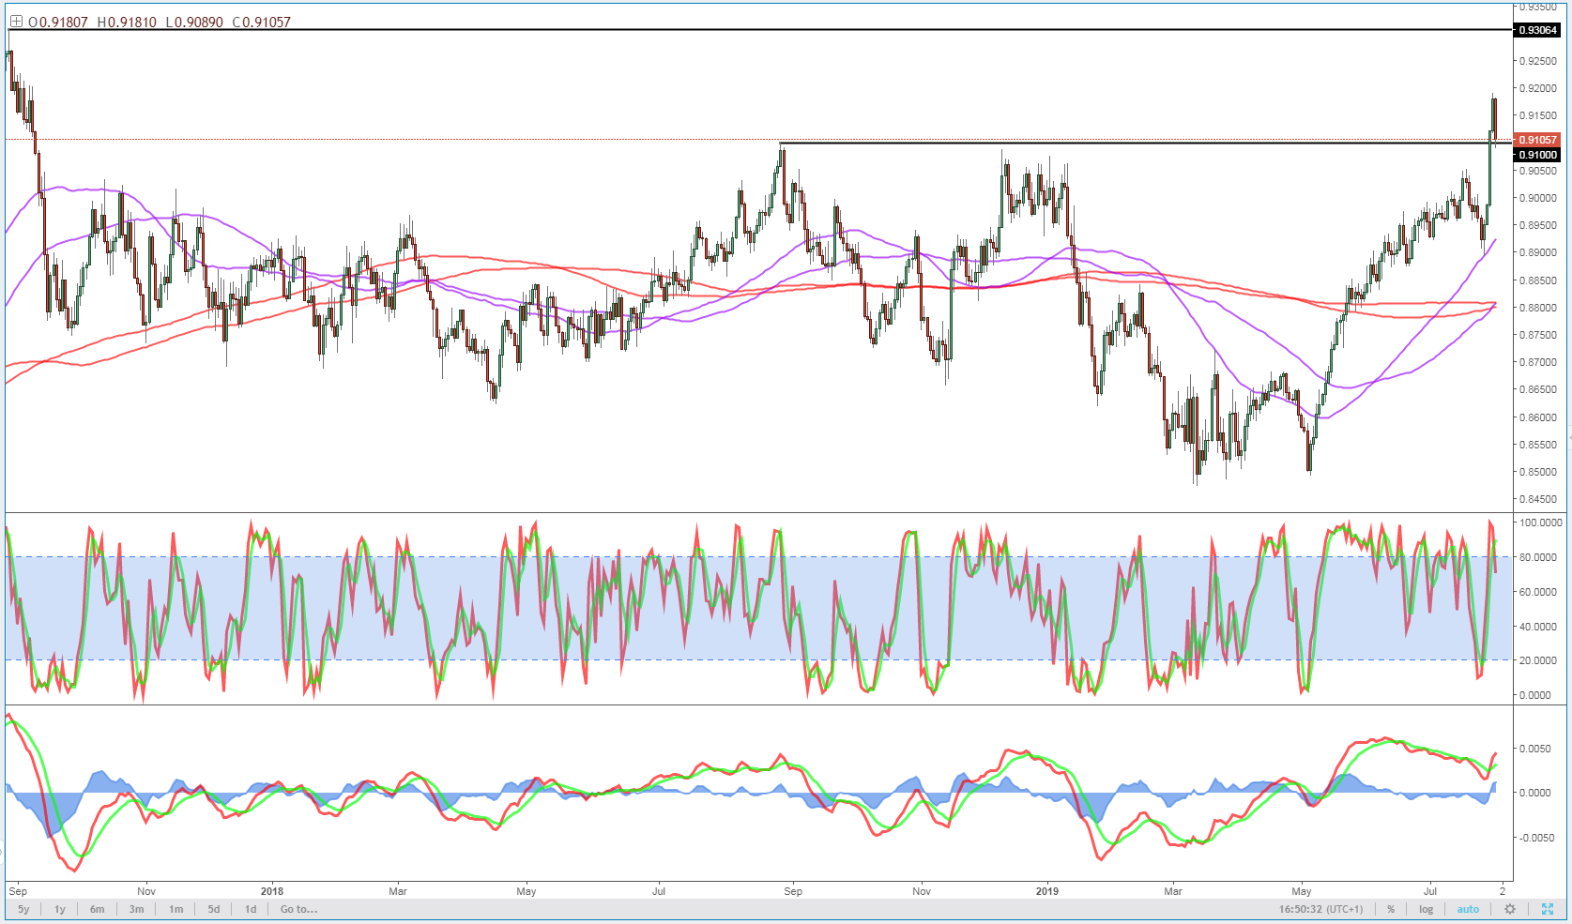Click the 2019 label on time axis
The height and width of the screenshot is (924, 1572).
(1046, 891)
